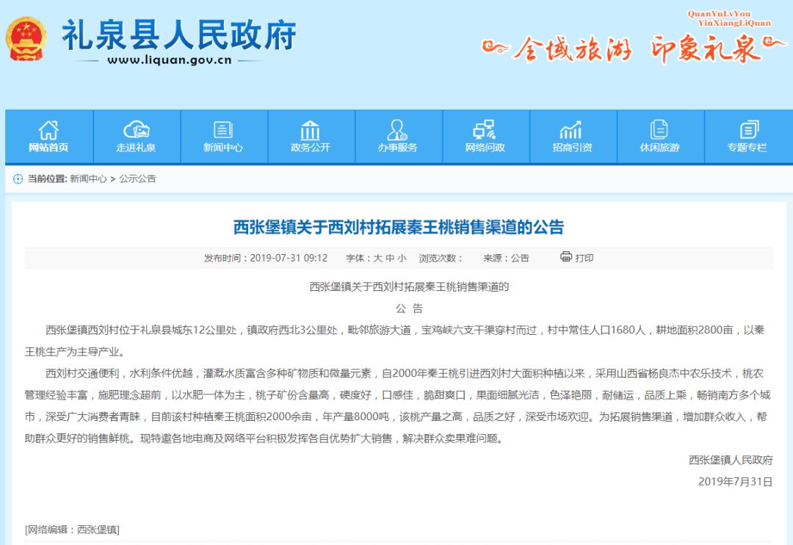Open 公示公告 breadcrumb link

pyautogui.click(x=138, y=178)
